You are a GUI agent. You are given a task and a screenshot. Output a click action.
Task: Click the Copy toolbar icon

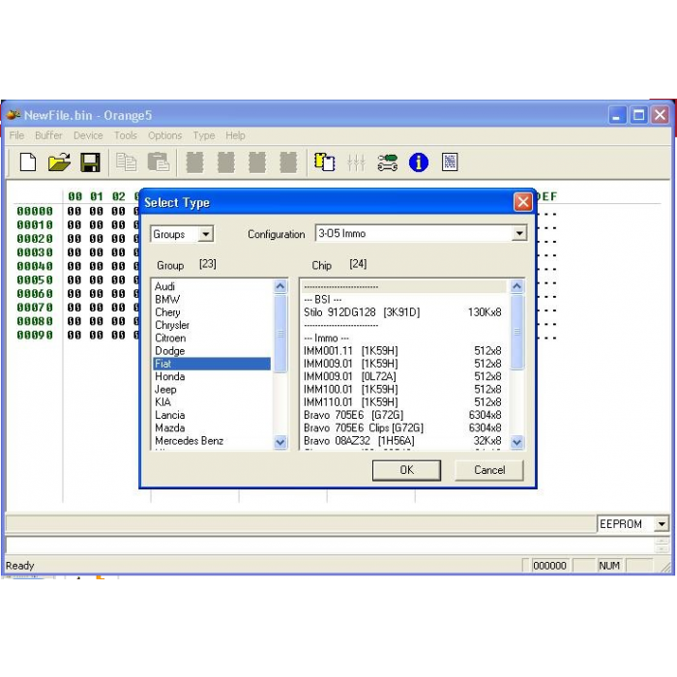(126, 162)
